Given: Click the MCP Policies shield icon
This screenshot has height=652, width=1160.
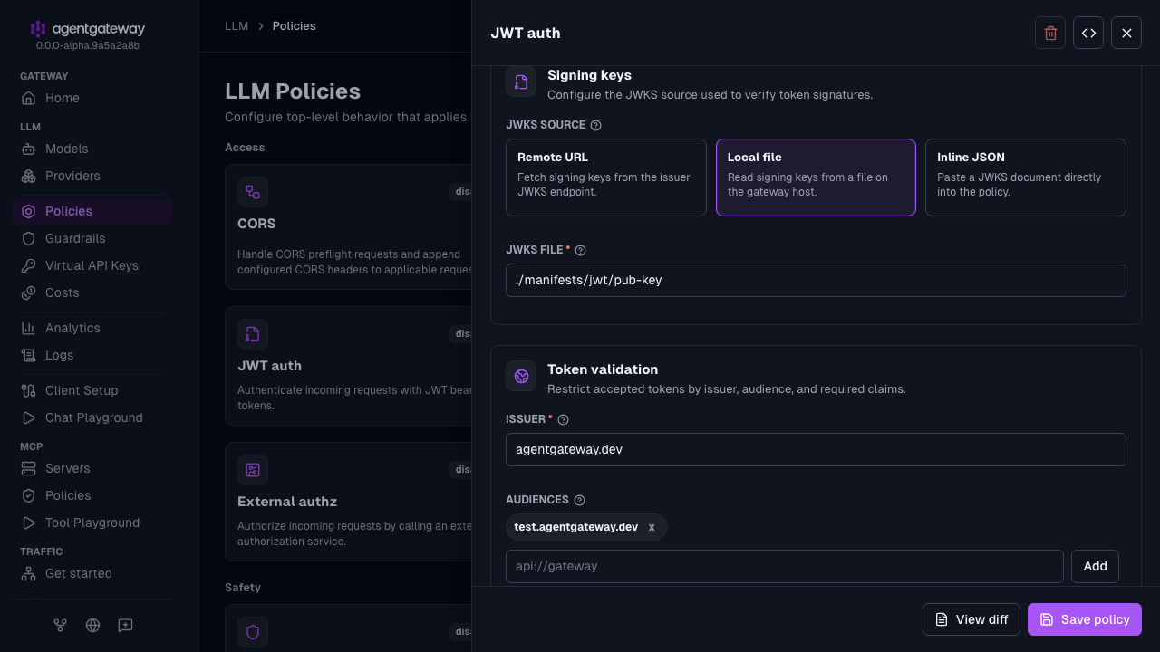Looking at the screenshot, I should (28, 495).
